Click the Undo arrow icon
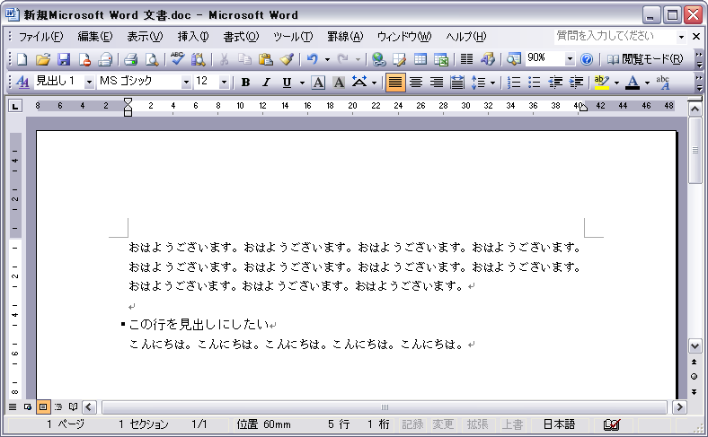708x437 pixels. click(312, 59)
